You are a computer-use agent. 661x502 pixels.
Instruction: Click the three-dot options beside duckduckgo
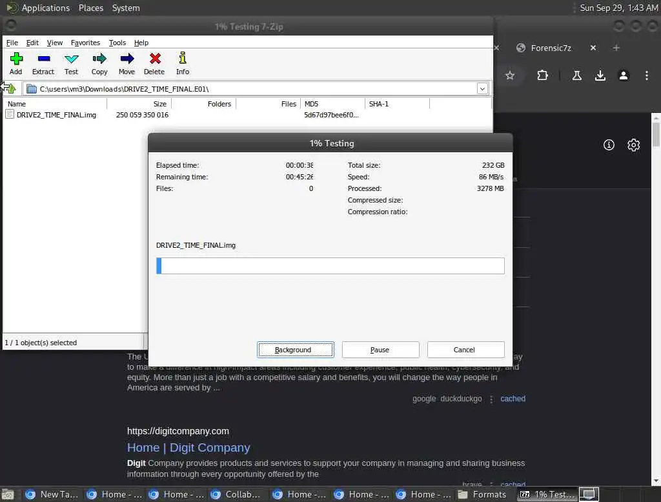491,399
